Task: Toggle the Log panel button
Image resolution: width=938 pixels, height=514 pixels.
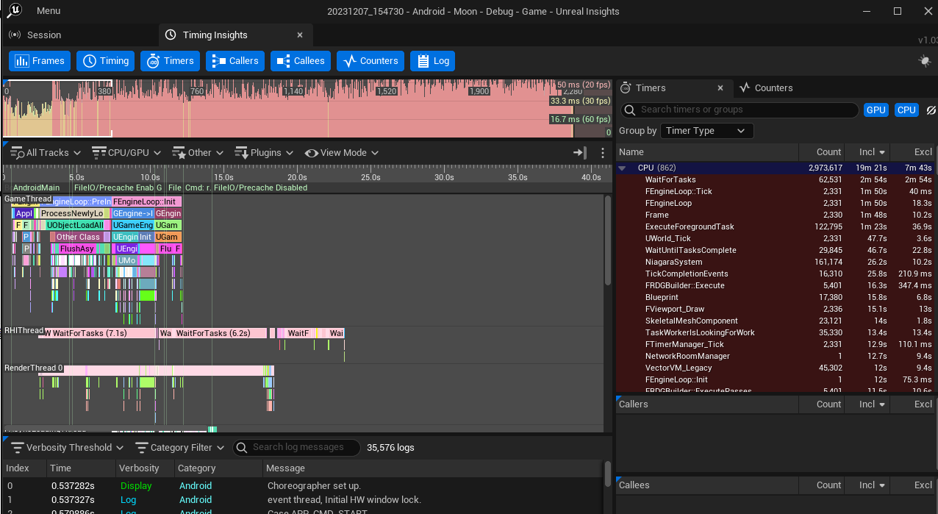Action: pyautogui.click(x=432, y=61)
